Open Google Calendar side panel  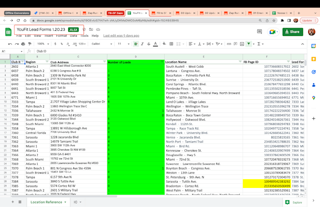(313, 46)
